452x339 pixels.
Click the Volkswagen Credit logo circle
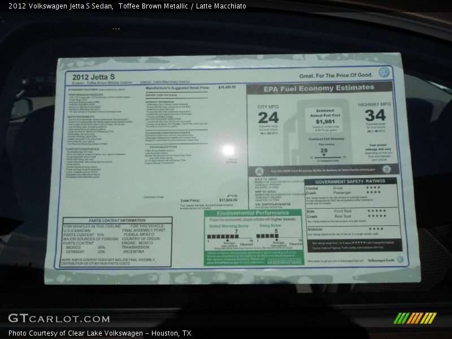tap(400, 259)
